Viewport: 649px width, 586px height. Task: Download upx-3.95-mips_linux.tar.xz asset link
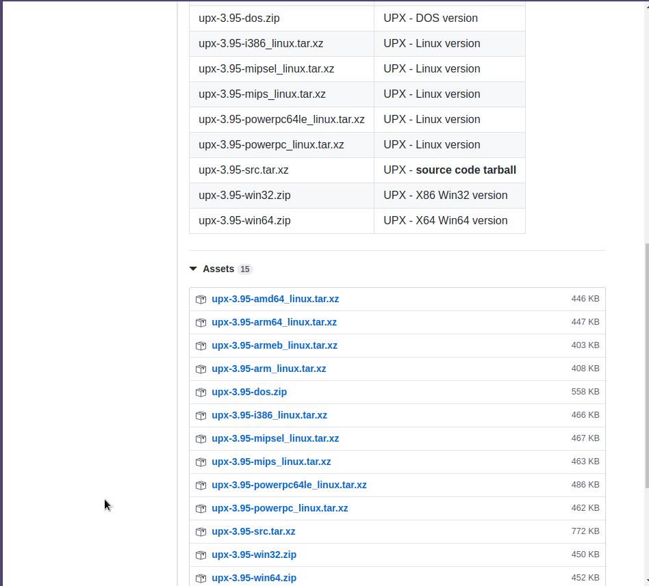pos(271,462)
